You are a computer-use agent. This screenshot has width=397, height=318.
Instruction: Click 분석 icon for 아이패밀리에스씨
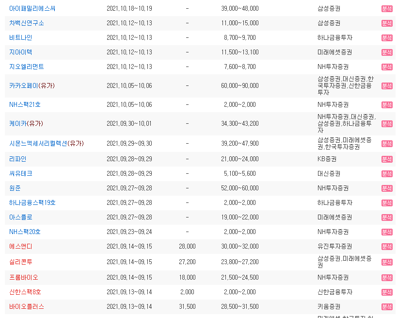click(387, 9)
